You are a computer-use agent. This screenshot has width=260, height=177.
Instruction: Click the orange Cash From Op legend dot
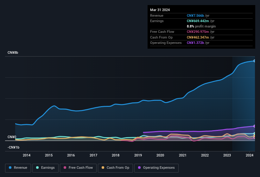click(x=103, y=168)
